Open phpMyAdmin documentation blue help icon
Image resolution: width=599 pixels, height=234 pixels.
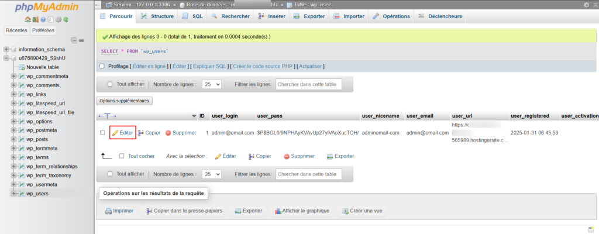43,19
